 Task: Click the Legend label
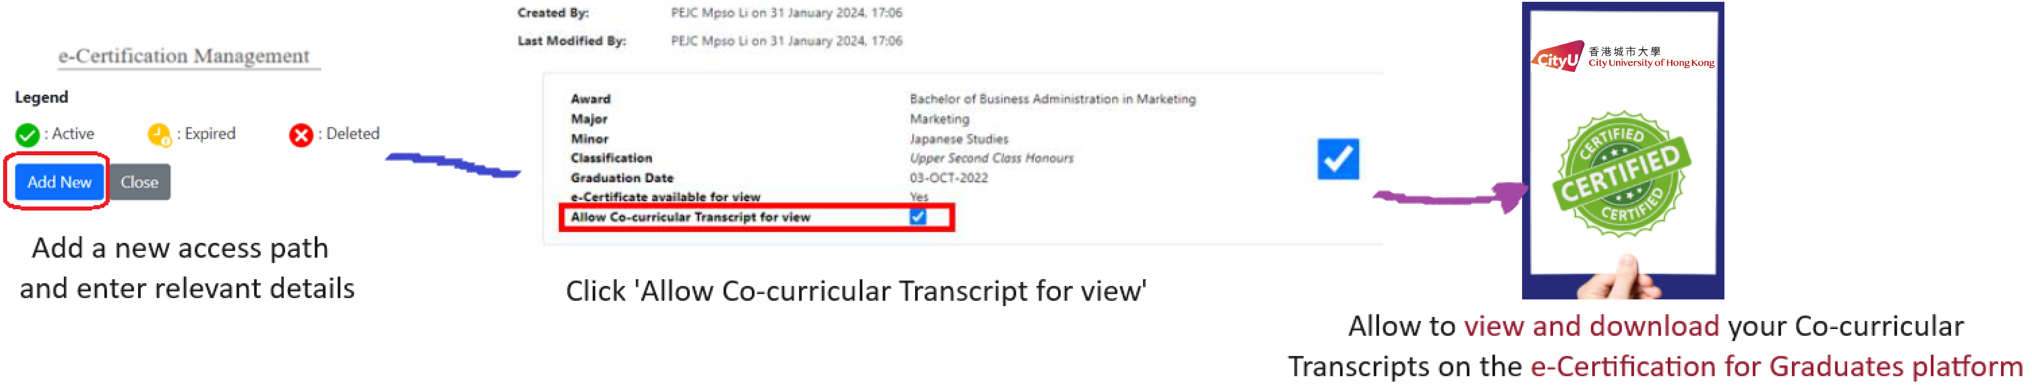pyautogui.click(x=41, y=97)
